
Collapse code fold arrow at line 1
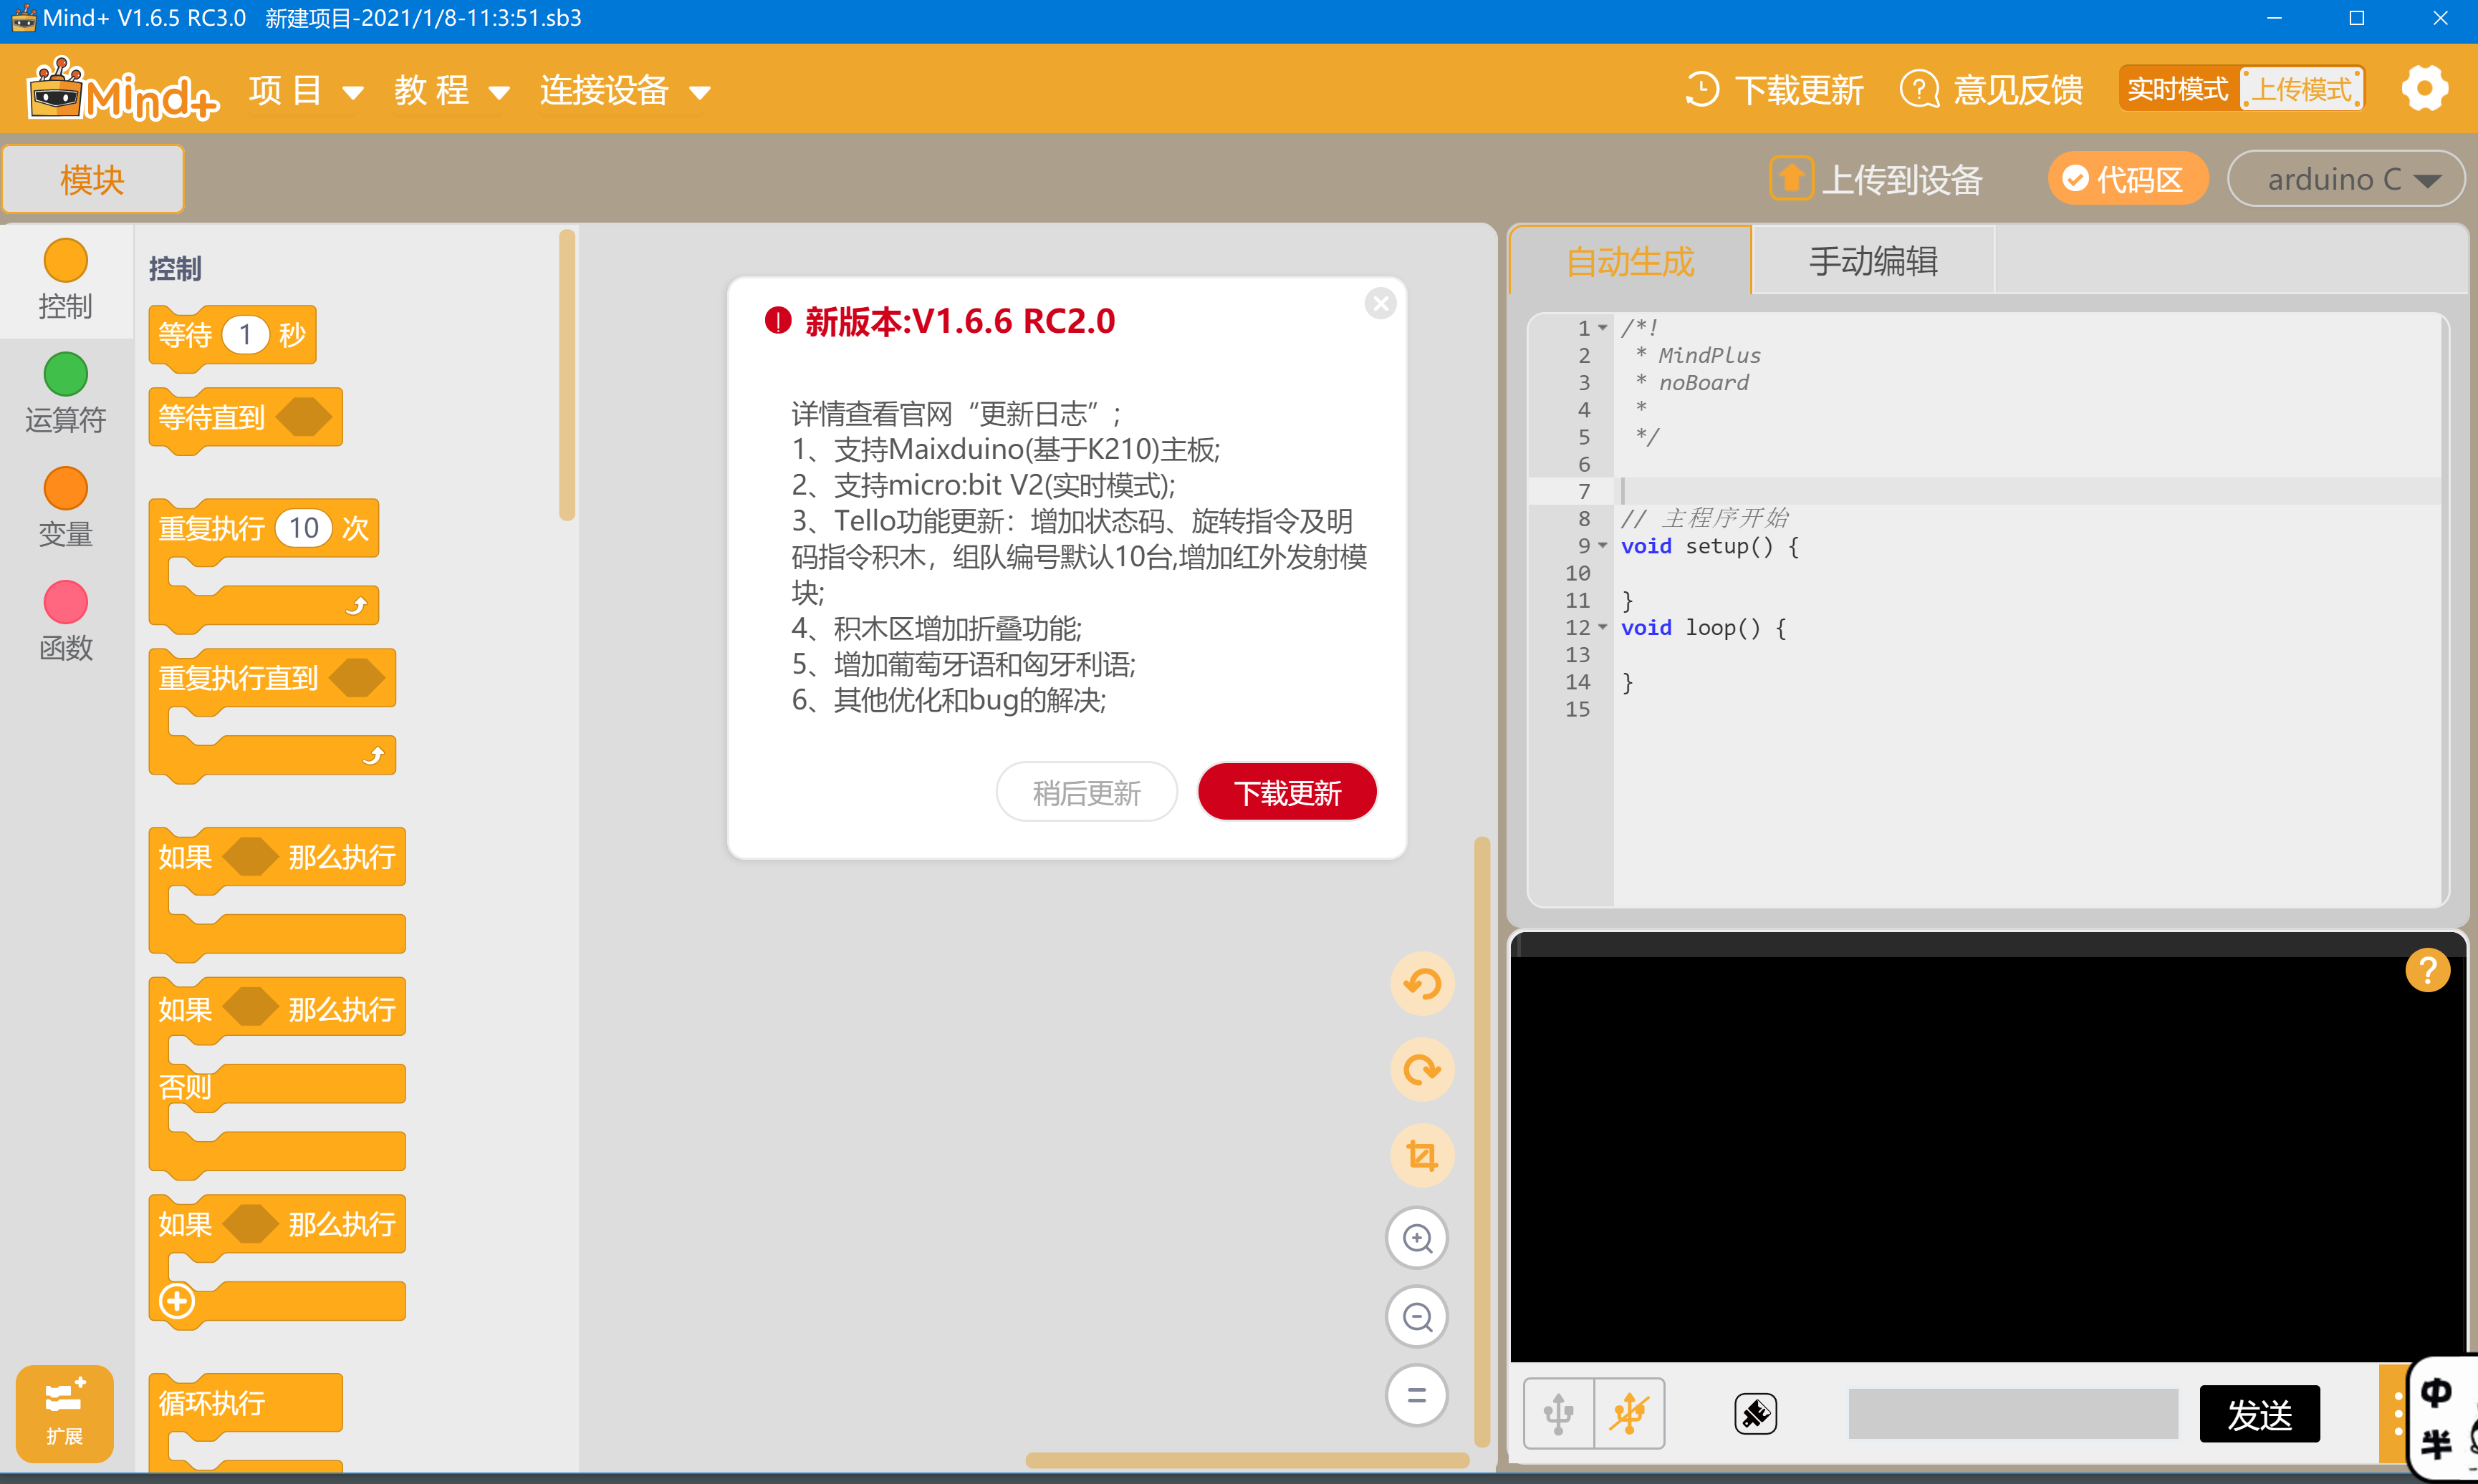(x=1603, y=328)
